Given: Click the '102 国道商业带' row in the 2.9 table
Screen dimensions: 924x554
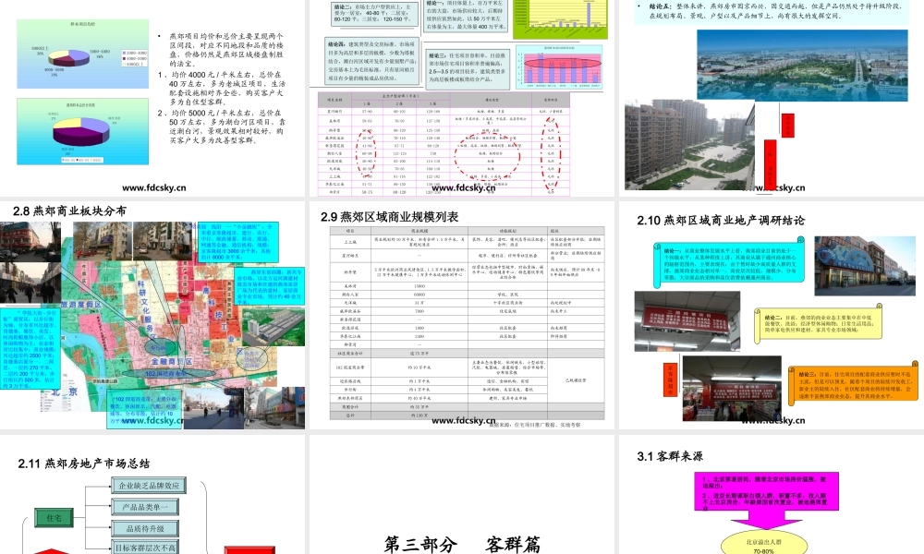Looking at the screenshot, I should pyautogui.click(x=468, y=367).
